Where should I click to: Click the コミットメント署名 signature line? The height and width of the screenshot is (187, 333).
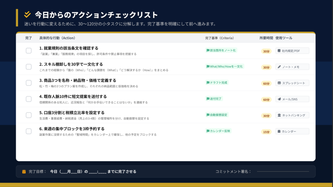pos(283,171)
